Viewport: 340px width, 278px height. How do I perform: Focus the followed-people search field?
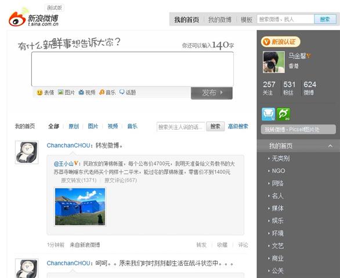(180, 127)
